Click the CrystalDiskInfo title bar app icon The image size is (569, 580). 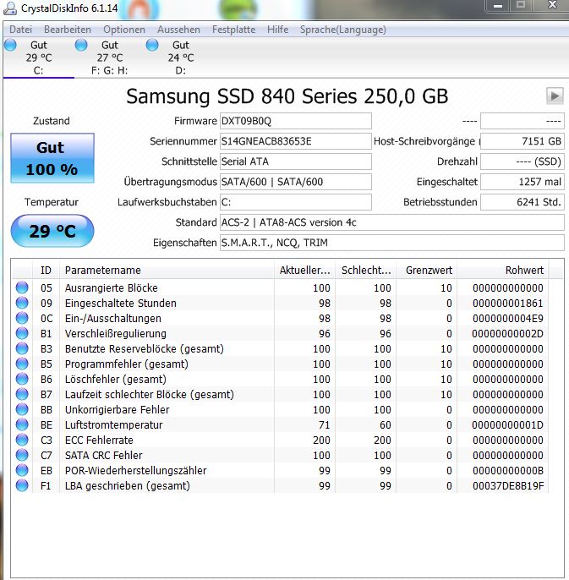pos(9,8)
